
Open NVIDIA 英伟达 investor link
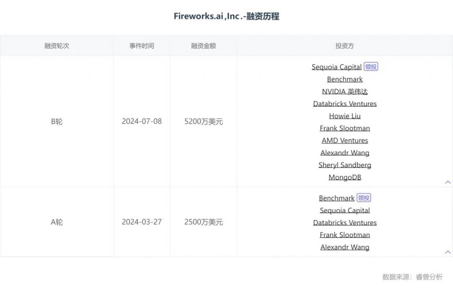coord(345,92)
